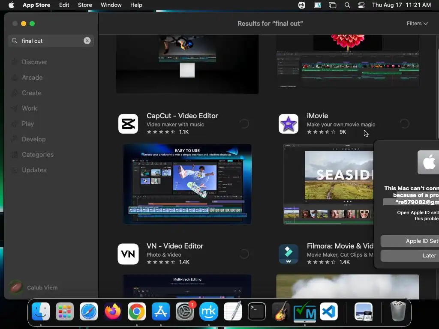Image resolution: width=439 pixels, height=329 pixels.
Task: Open System Settings with badge in Dock
Action: (x=185, y=311)
